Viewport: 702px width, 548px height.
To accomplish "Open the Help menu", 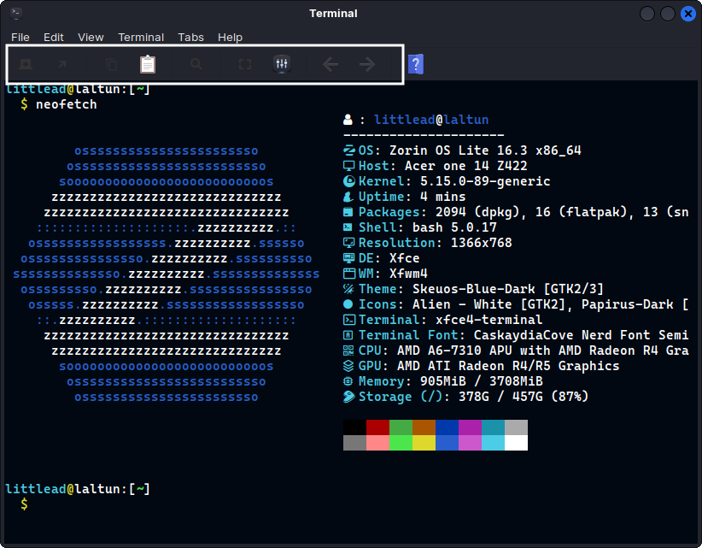I will [x=230, y=38].
